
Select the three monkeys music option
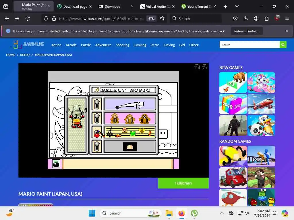130,118
